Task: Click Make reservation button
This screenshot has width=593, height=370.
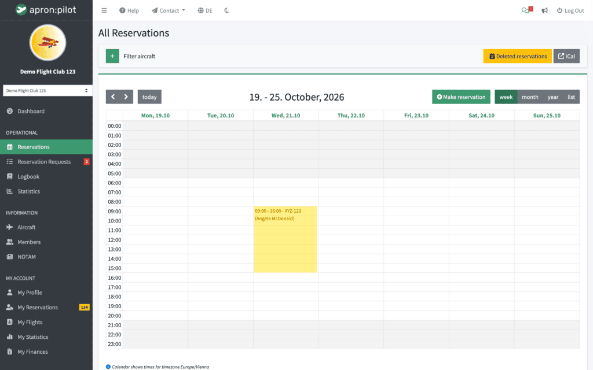Action: pos(461,97)
